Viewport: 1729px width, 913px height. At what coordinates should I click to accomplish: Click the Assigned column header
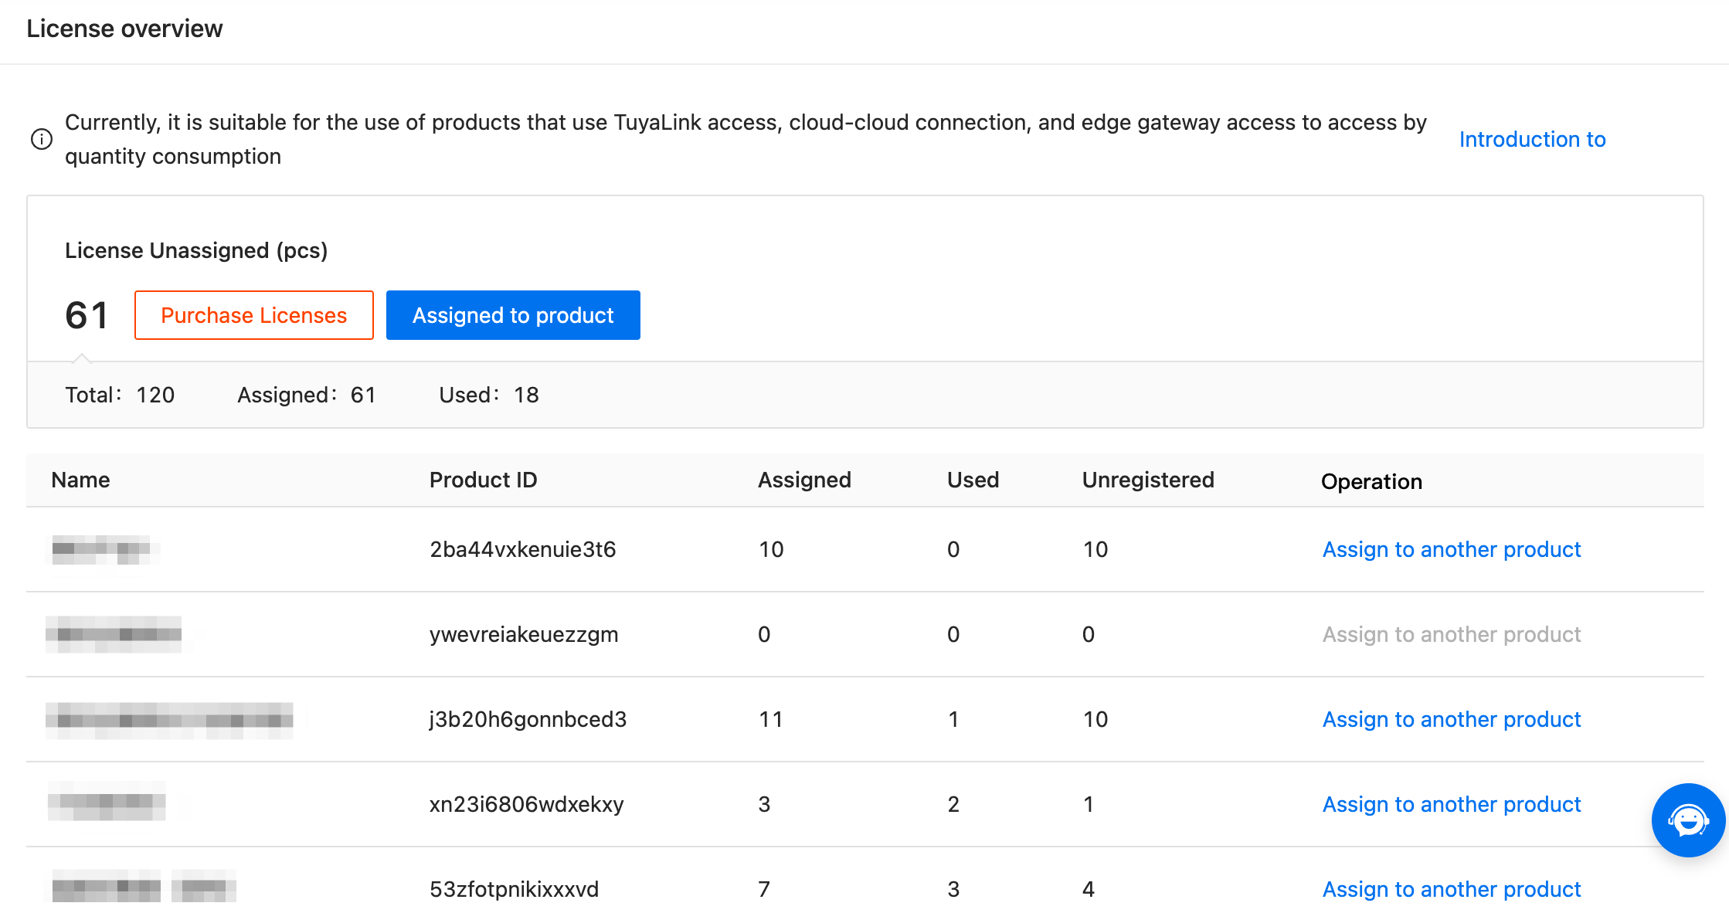pos(803,480)
